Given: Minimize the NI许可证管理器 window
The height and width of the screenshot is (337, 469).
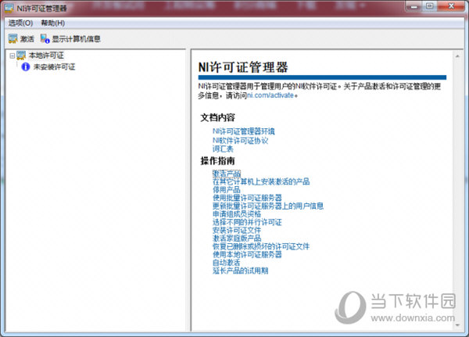Looking at the screenshot, I should point(414,6).
